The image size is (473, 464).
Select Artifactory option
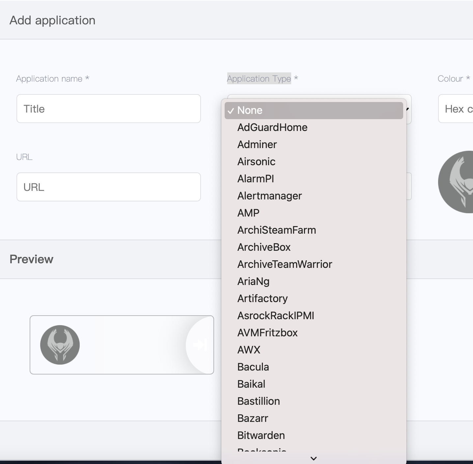(314, 298)
